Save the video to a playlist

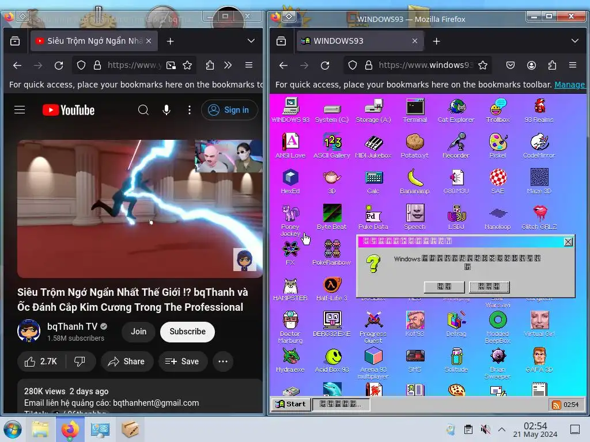pos(183,361)
